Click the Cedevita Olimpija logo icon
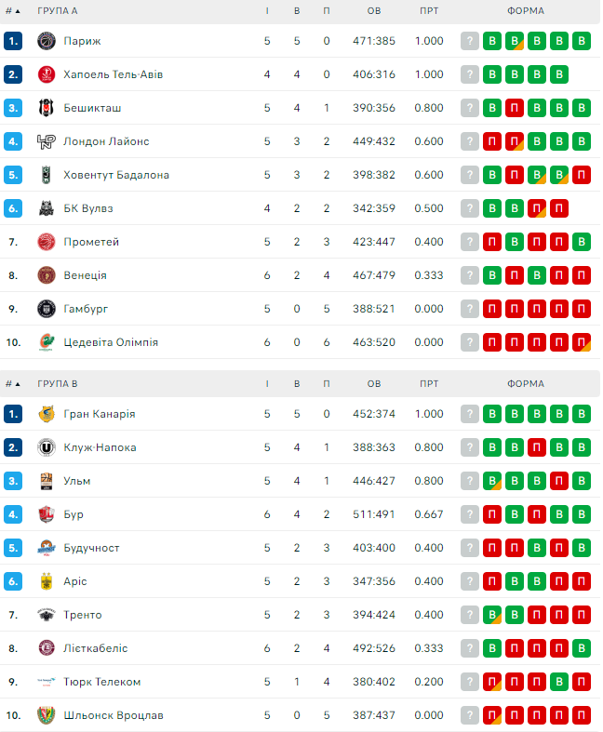Viewport: 603px width, 732px height. [x=47, y=342]
